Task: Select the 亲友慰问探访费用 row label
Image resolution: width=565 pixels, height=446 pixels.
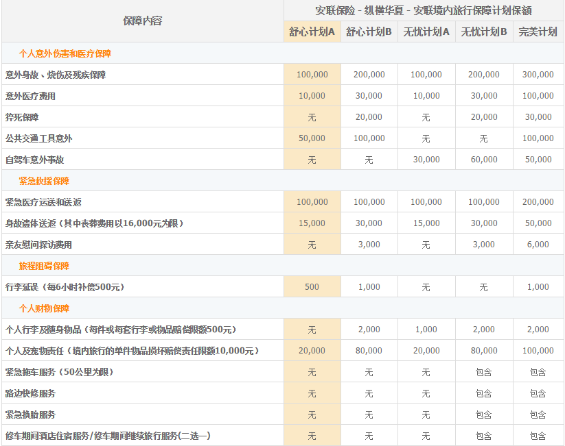Action: click(x=38, y=245)
